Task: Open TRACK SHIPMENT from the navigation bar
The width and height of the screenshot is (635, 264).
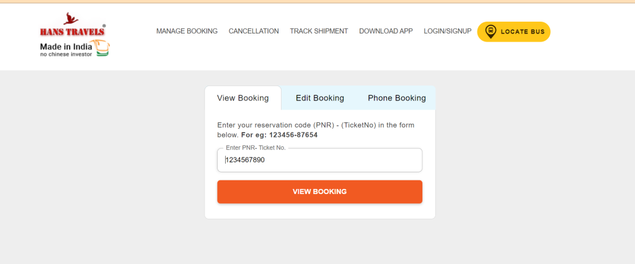Action: tap(319, 31)
